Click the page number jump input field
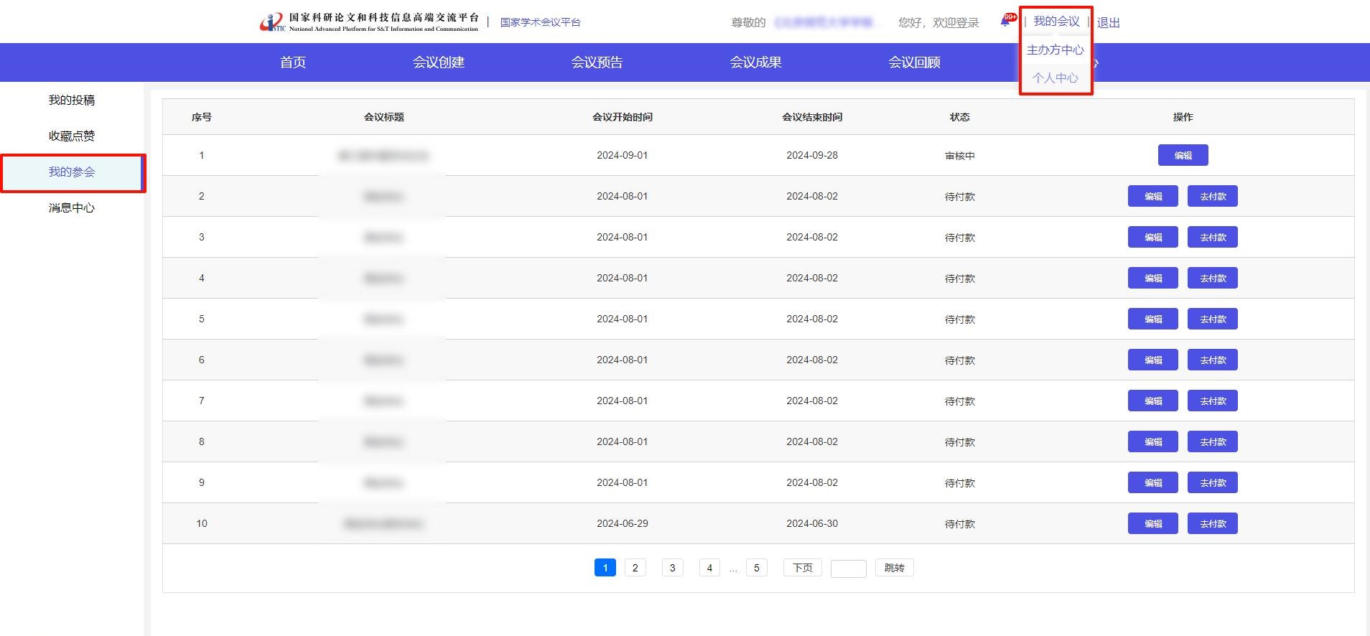Screen dimensions: 1370x636 tap(849, 569)
